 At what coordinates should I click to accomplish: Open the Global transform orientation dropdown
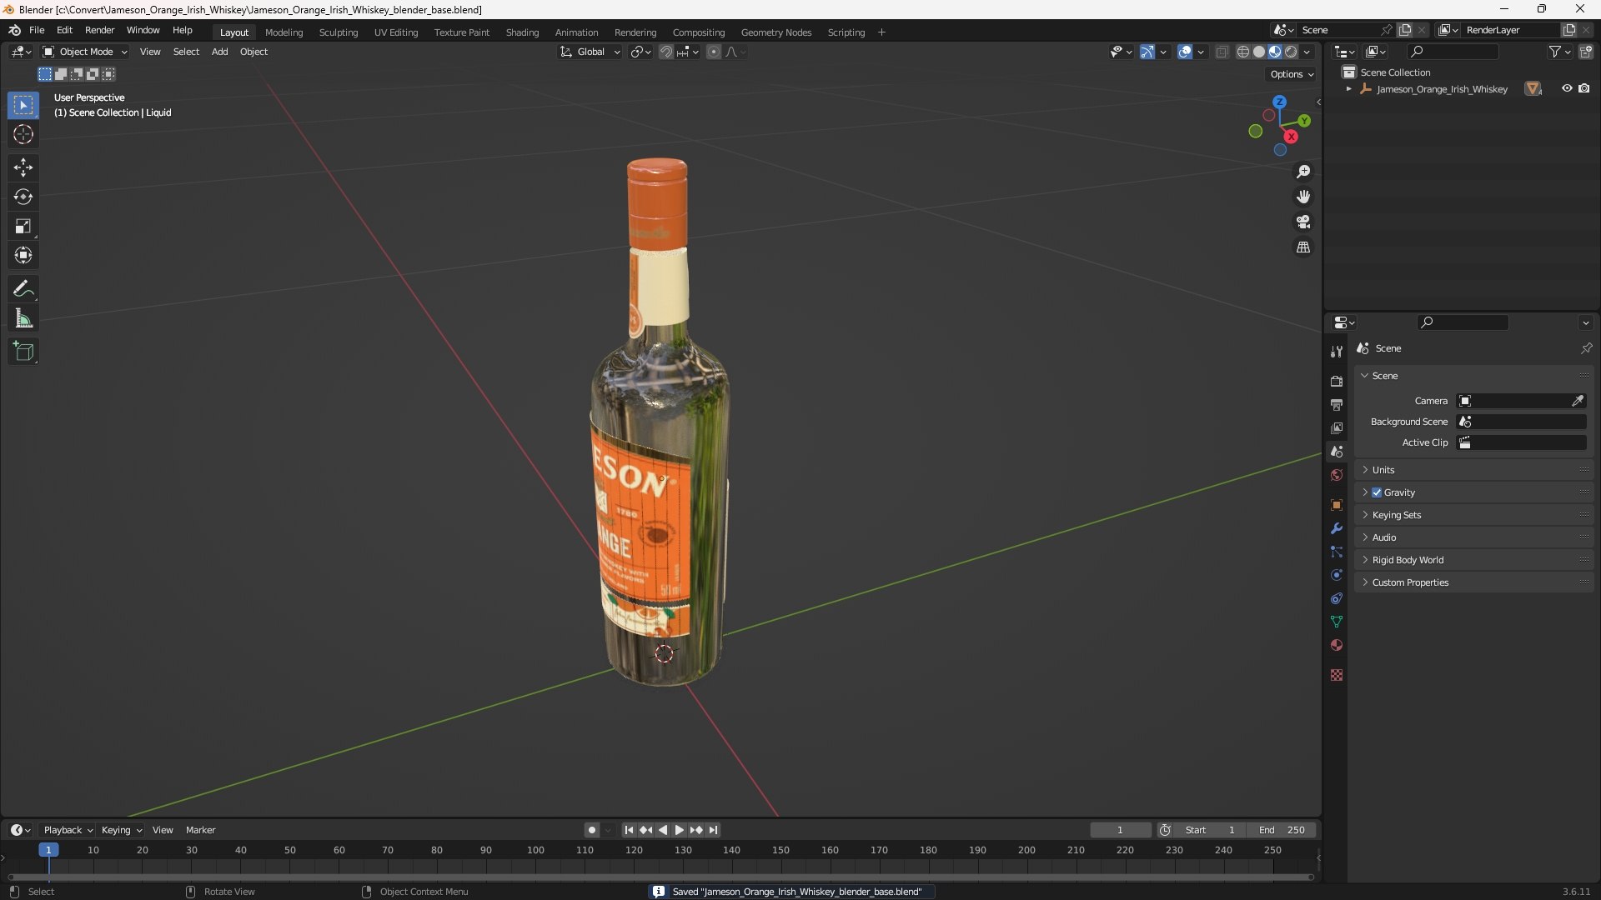click(590, 52)
